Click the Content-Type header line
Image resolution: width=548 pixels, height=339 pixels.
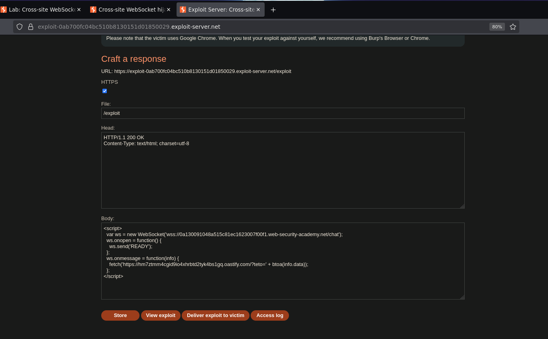click(x=146, y=144)
